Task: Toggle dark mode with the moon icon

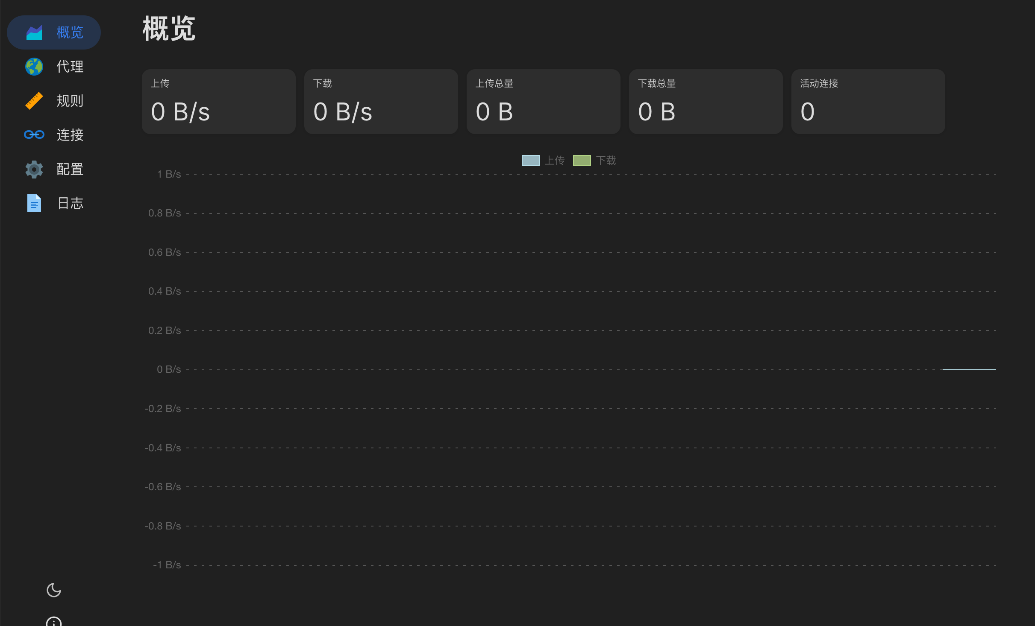Action: coord(54,590)
